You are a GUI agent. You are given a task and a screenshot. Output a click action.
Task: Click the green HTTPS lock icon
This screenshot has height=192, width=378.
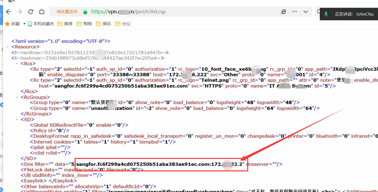85,12
